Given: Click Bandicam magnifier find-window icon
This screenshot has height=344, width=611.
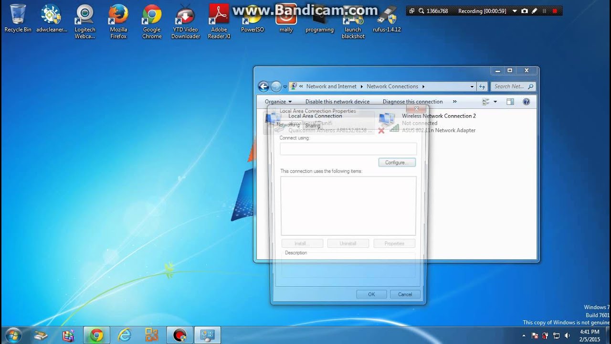Looking at the screenshot, I should tap(421, 11).
